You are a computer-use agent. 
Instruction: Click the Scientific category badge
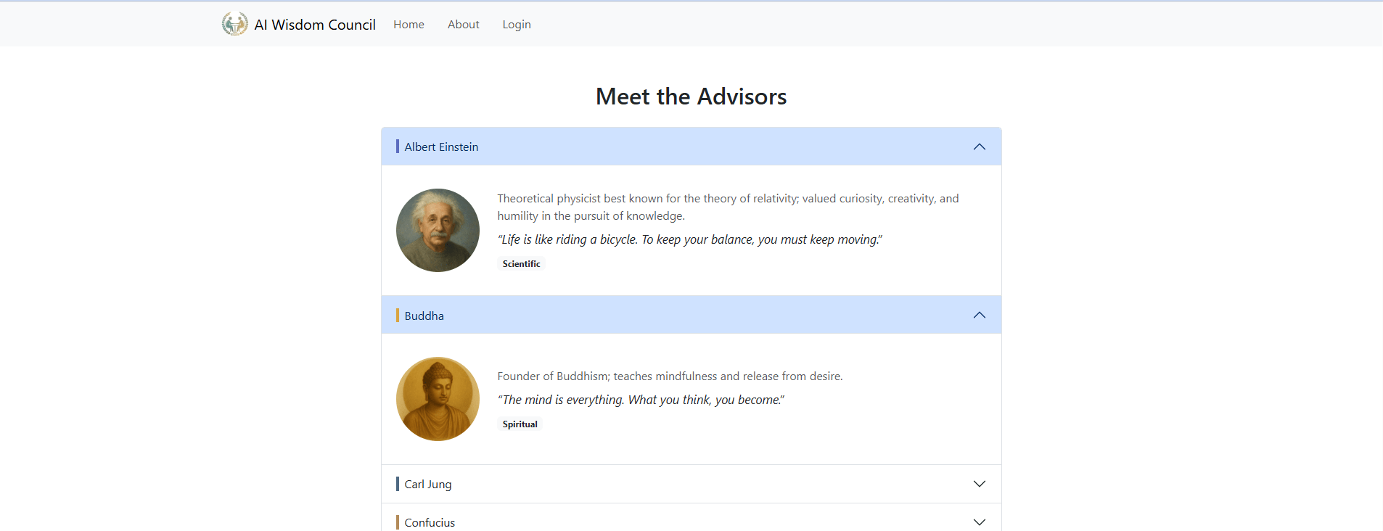521,264
